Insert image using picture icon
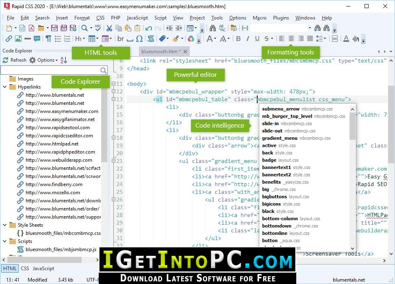Screen dimensions: 395x284 pyautogui.click(x=18, y=39)
